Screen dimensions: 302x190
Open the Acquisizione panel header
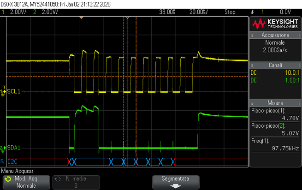[275, 35]
